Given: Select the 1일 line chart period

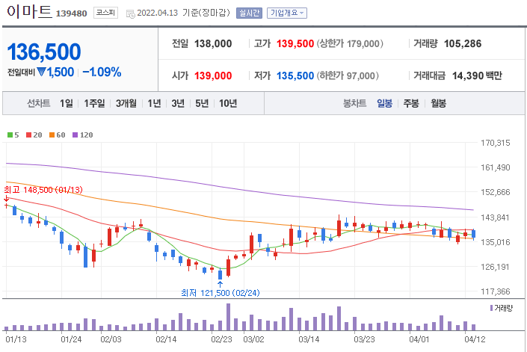Looking at the screenshot, I should point(67,103).
